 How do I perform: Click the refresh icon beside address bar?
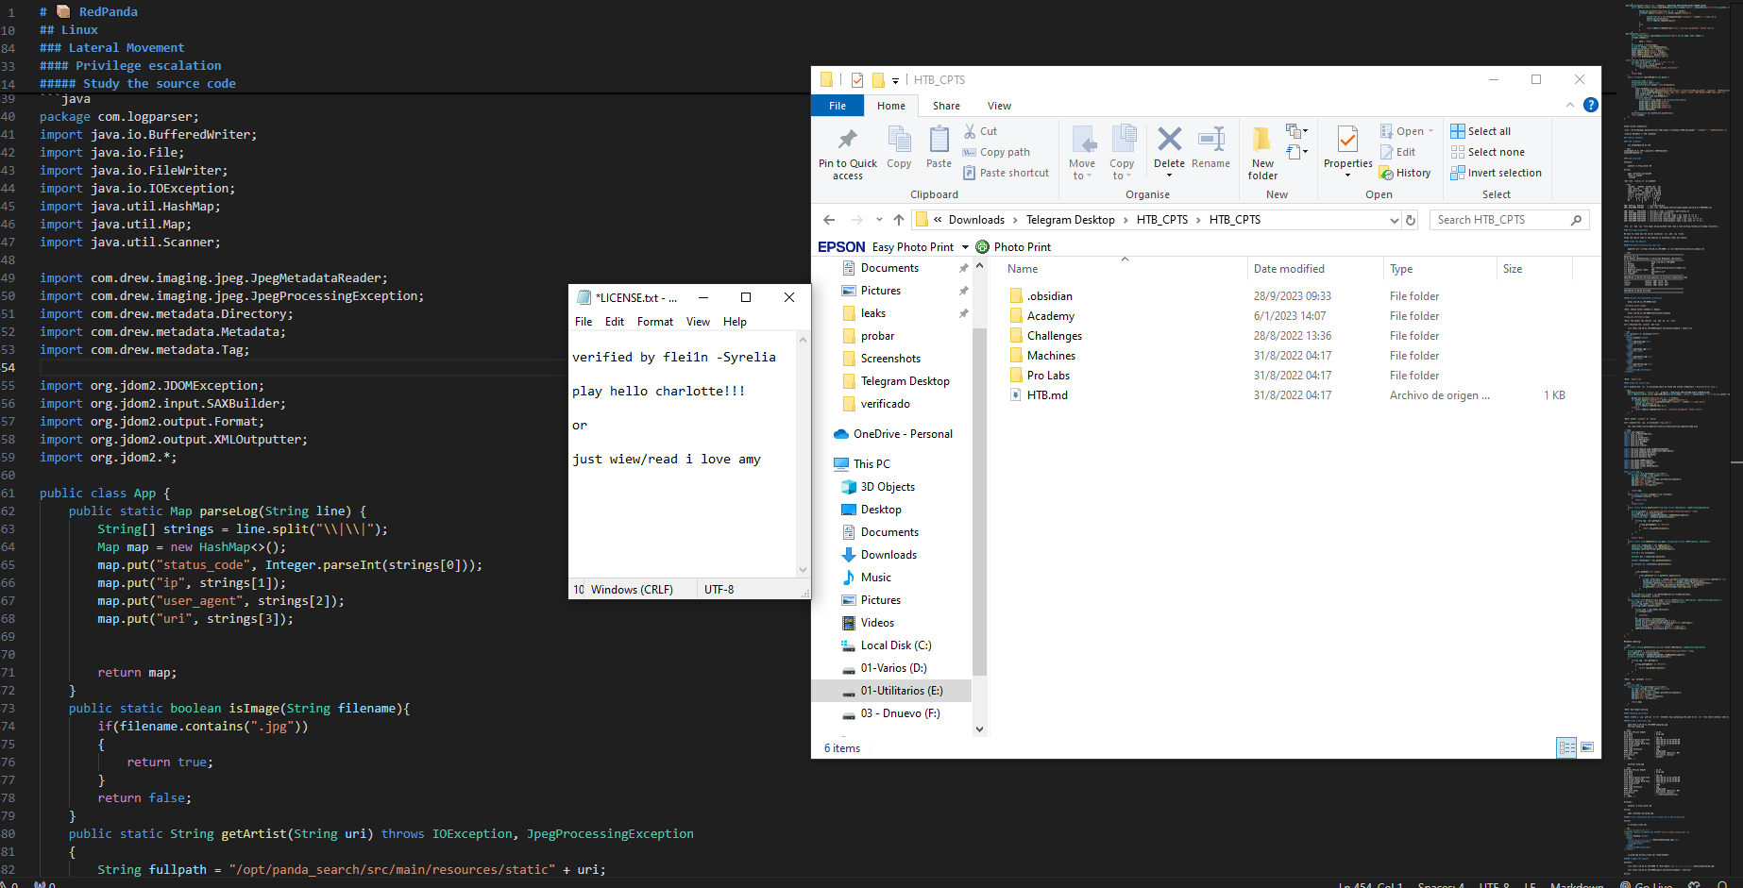click(1411, 220)
